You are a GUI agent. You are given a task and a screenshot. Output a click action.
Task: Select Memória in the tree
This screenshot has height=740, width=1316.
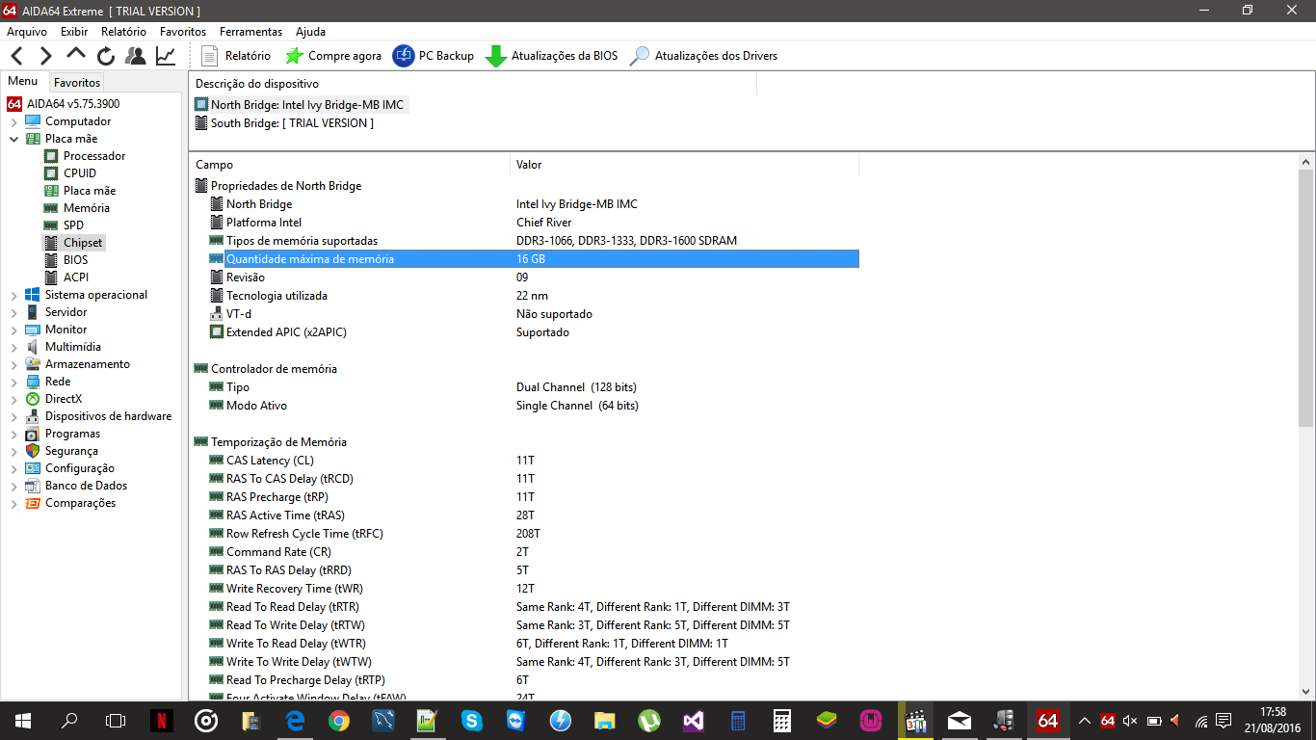tap(87, 208)
